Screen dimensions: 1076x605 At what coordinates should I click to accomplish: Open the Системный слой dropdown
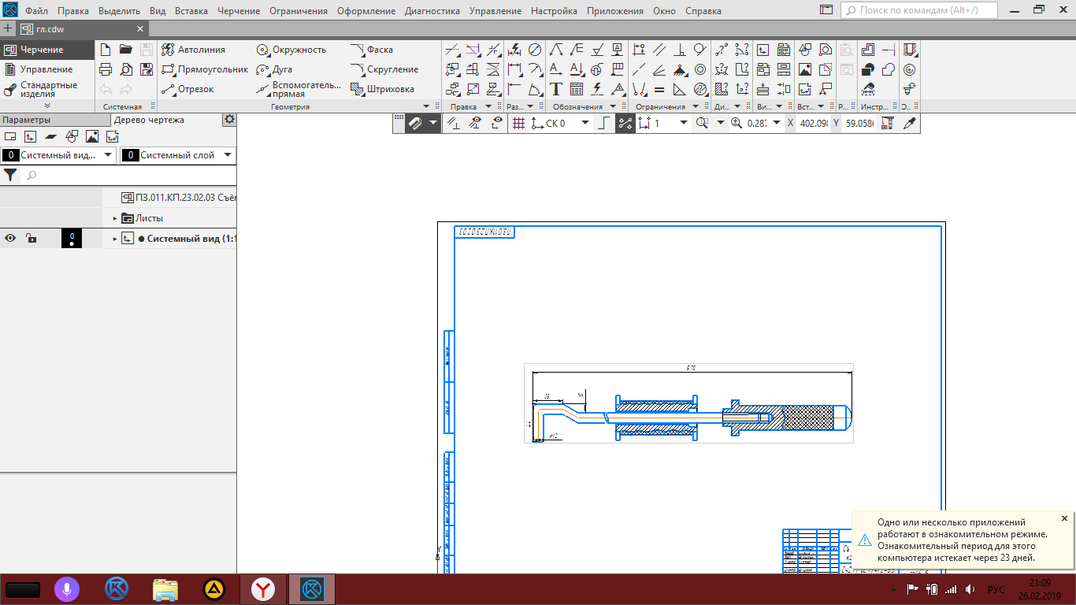(x=228, y=155)
